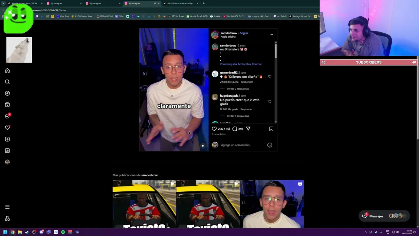This screenshot has width=419, height=236.
Task: Open third reel thumbnail with man's face
Action: tap(272, 204)
